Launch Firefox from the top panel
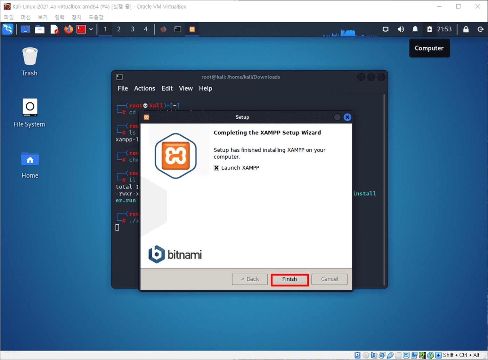 click(68, 29)
